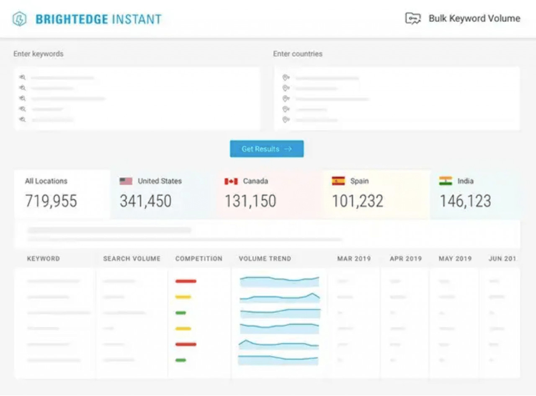536x396 pixels.
Task: Sort by the KEYWORD column header
Action: pos(44,259)
